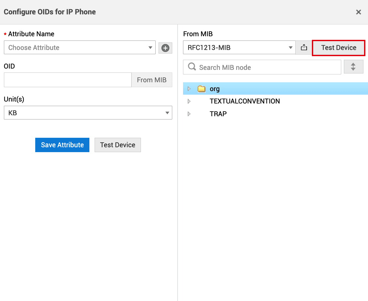Close the Configure OIDs dialog
The height and width of the screenshot is (301, 368).
358,12
